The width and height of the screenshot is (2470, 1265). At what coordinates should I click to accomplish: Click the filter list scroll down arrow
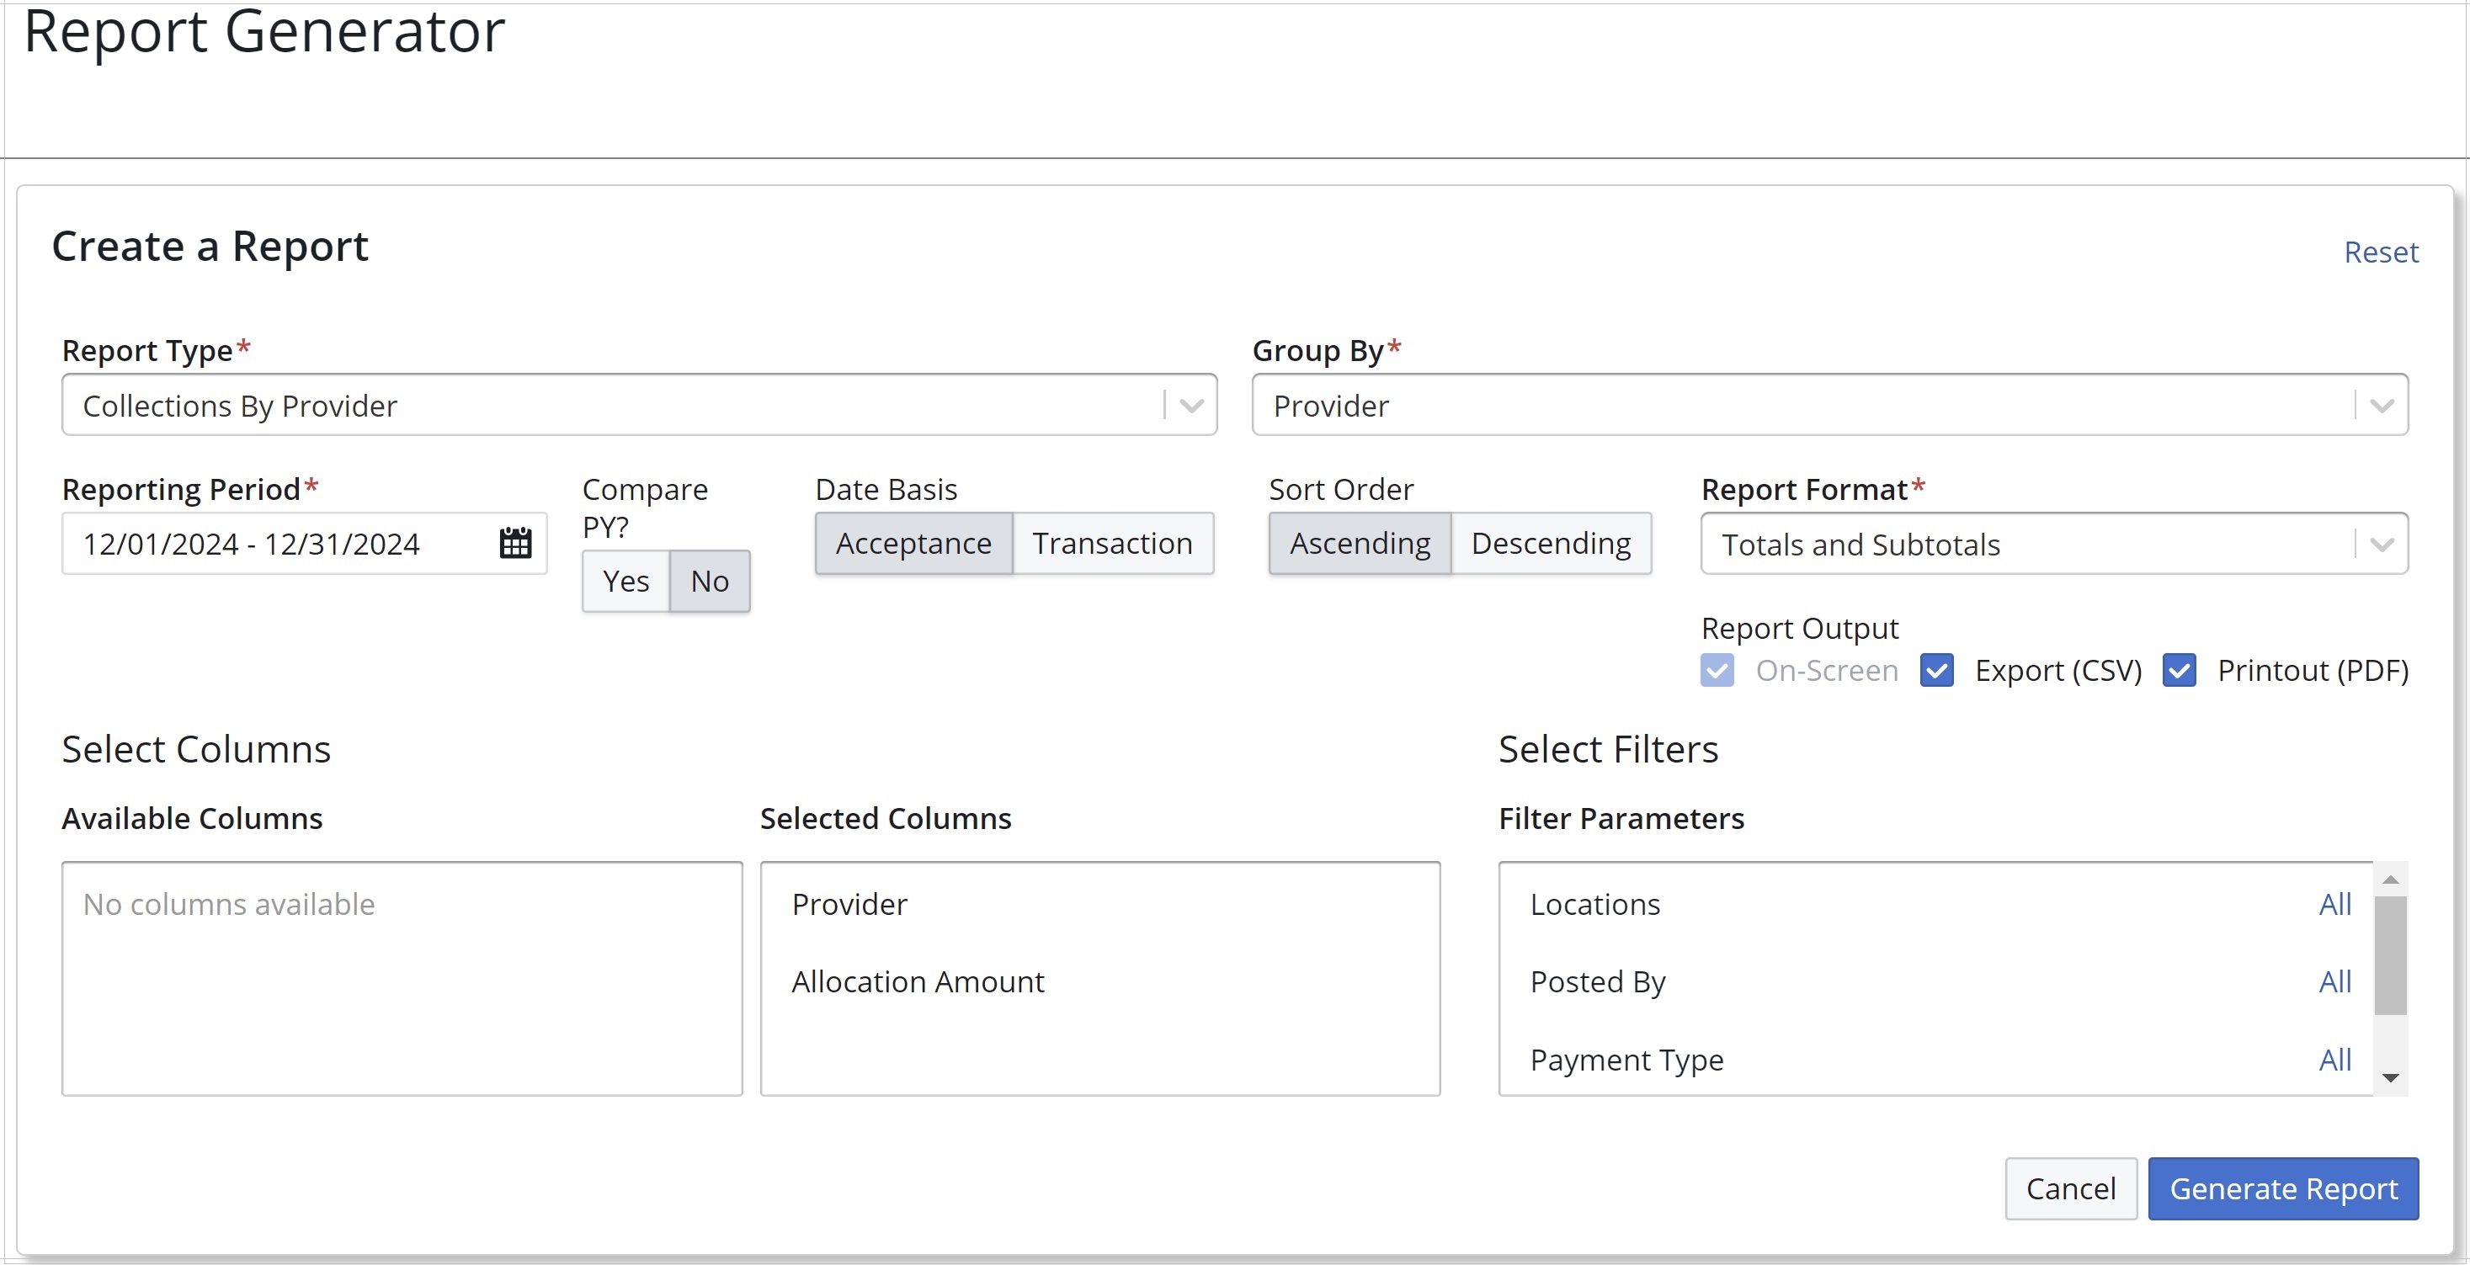(2390, 1078)
